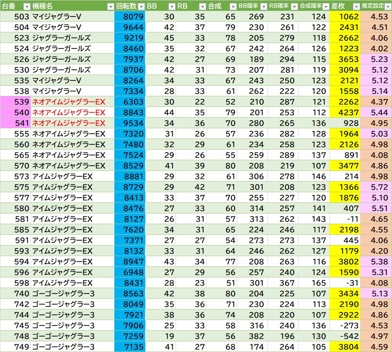392x352 pixels.
Task: Select the 台番 cell 598
Action: [15, 283]
